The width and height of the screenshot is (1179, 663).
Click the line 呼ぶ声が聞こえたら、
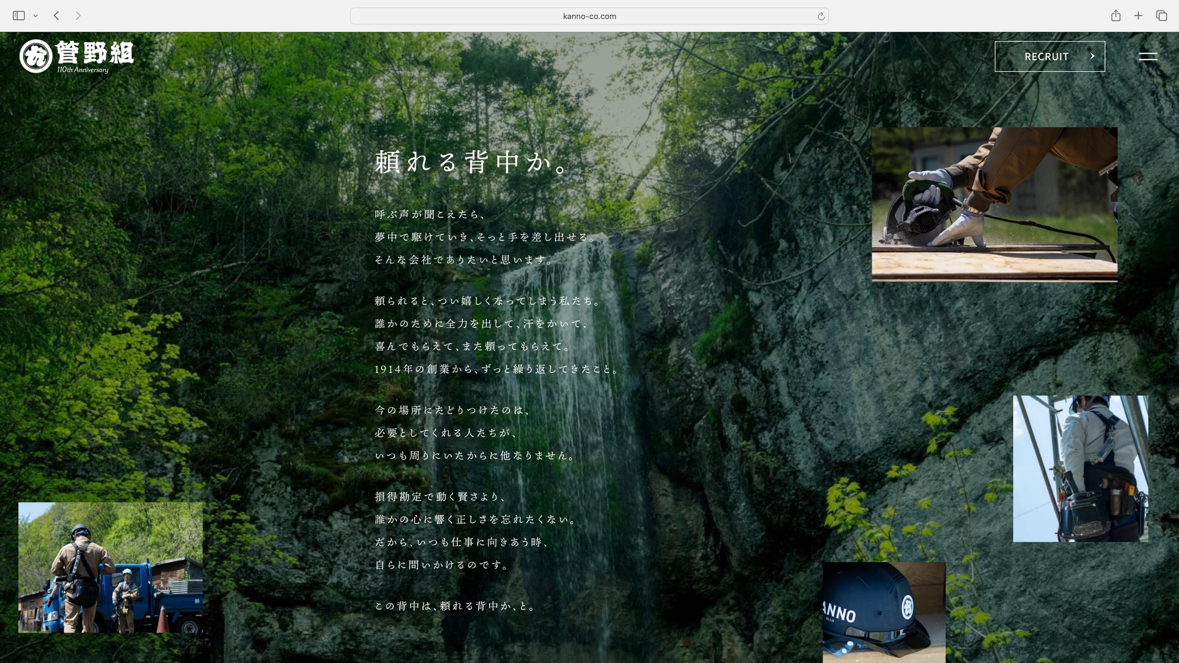[x=430, y=215]
